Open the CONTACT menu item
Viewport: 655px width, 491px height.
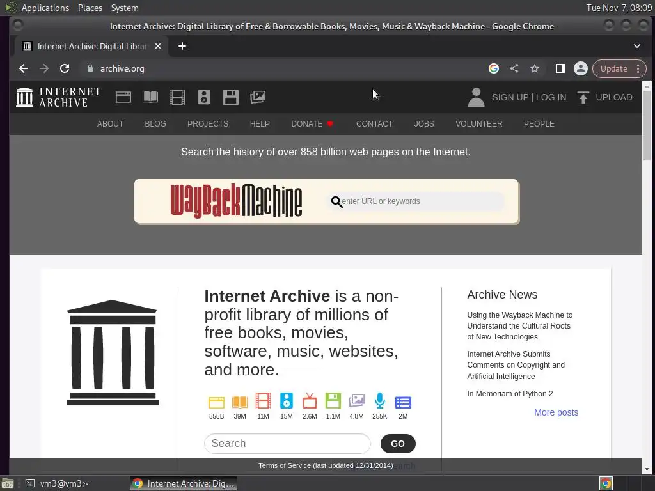click(x=374, y=124)
